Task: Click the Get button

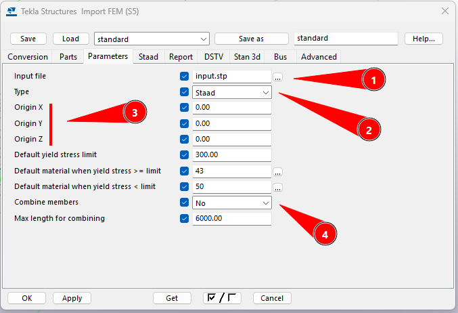Action: 172,298
